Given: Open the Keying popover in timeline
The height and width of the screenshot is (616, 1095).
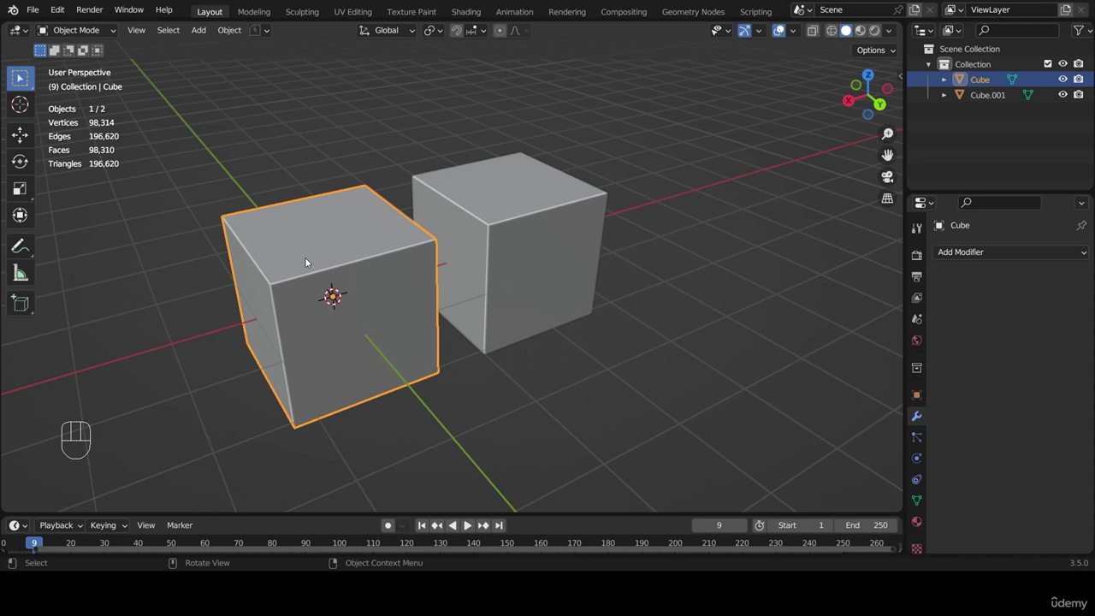Looking at the screenshot, I should click(109, 525).
